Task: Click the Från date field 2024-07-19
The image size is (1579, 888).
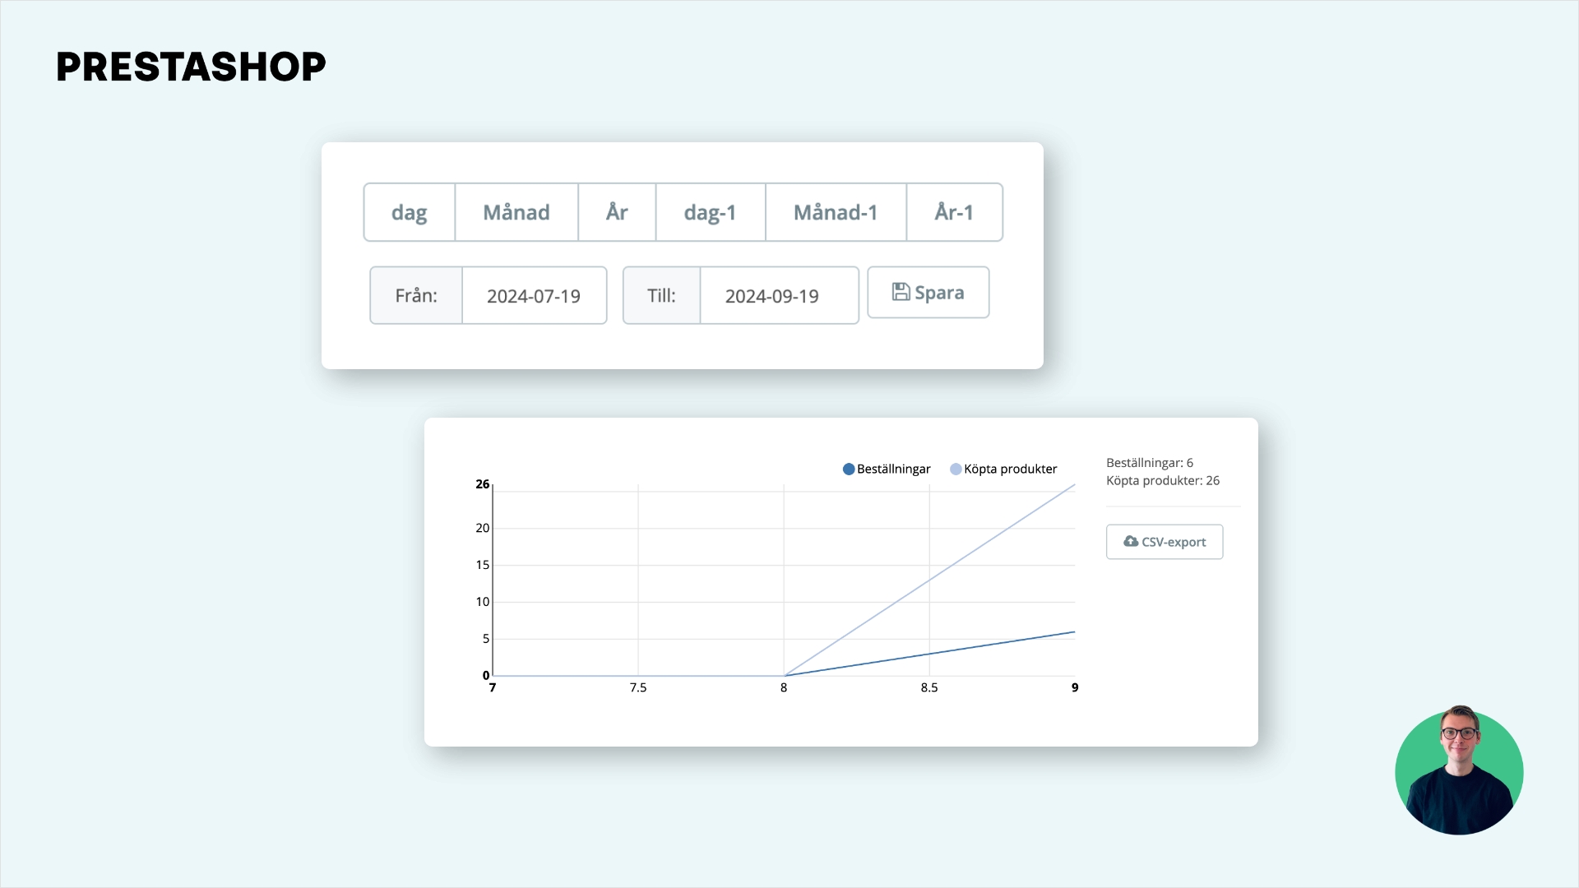Action: point(535,296)
